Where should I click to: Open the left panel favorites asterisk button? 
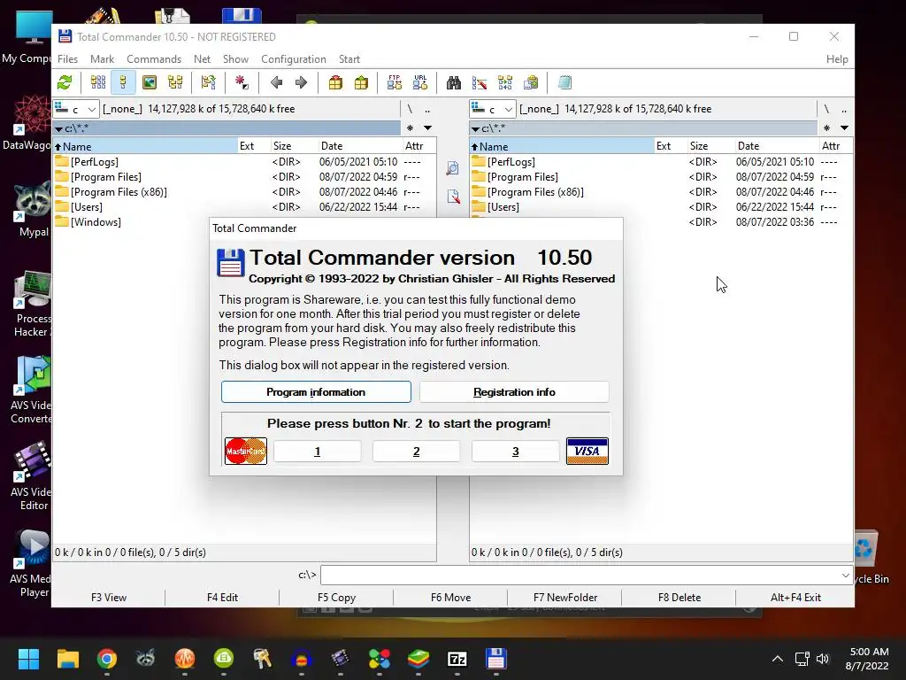(x=410, y=127)
